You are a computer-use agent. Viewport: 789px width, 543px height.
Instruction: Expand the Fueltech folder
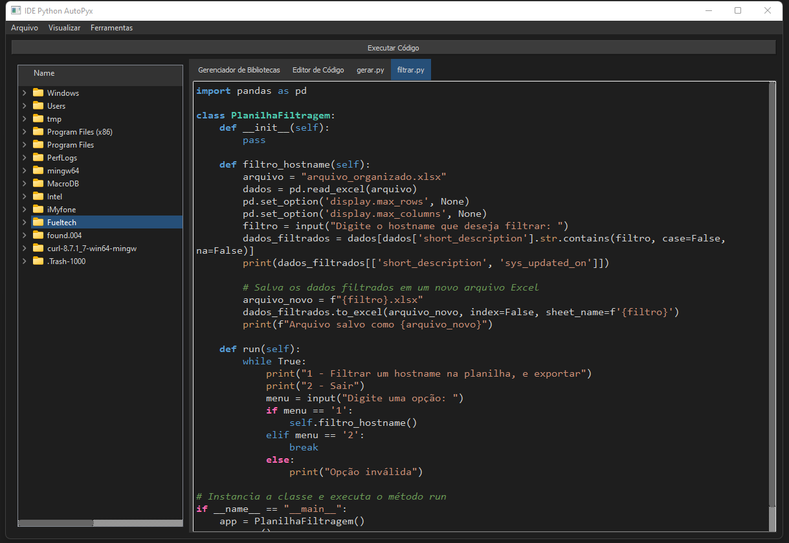pyautogui.click(x=25, y=222)
